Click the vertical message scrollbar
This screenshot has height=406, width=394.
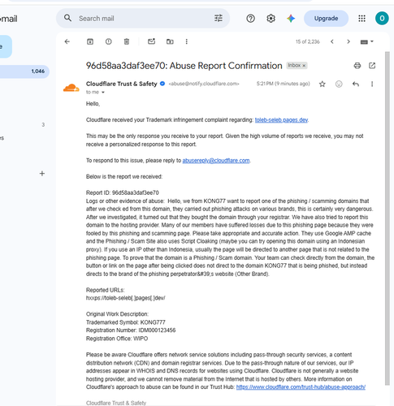coord(388,218)
